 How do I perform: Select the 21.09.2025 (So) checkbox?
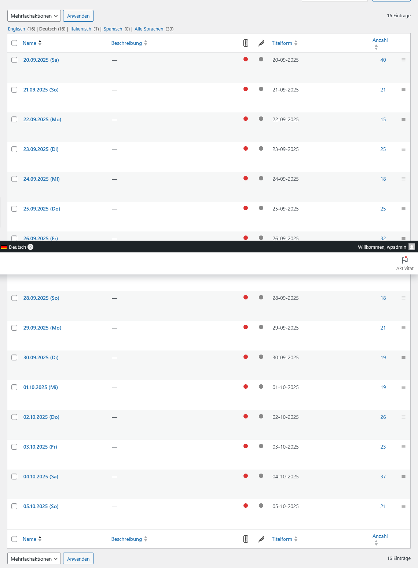point(14,90)
